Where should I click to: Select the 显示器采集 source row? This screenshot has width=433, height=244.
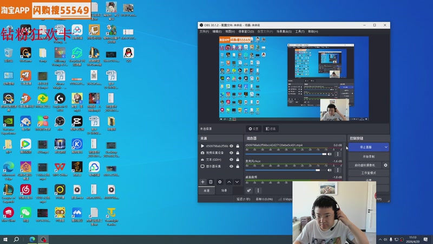coord(220,166)
